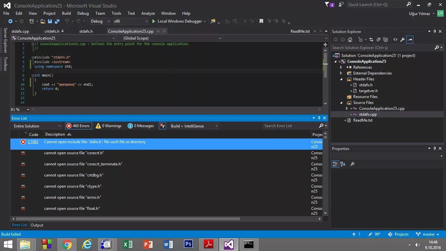The width and height of the screenshot is (446, 251).
Task: Open Chrome from the taskbar
Action: (67, 244)
